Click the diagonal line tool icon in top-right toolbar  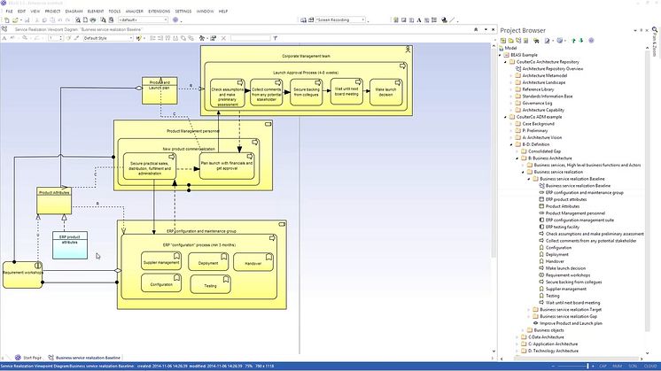[x=452, y=19]
